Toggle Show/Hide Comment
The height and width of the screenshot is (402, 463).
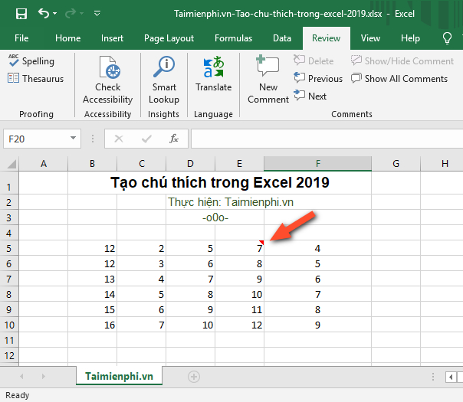tap(402, 60)
